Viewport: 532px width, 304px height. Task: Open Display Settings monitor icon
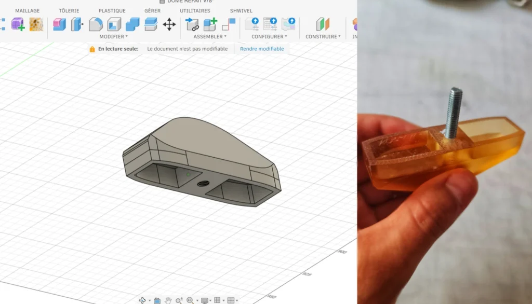coord(205,300)
